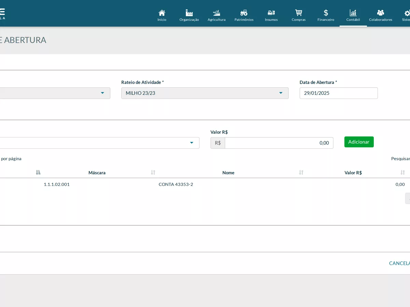This screenshot has height=307, width=410.
Task: Sort table by Valor R$ column arrows
Action: 402,173
